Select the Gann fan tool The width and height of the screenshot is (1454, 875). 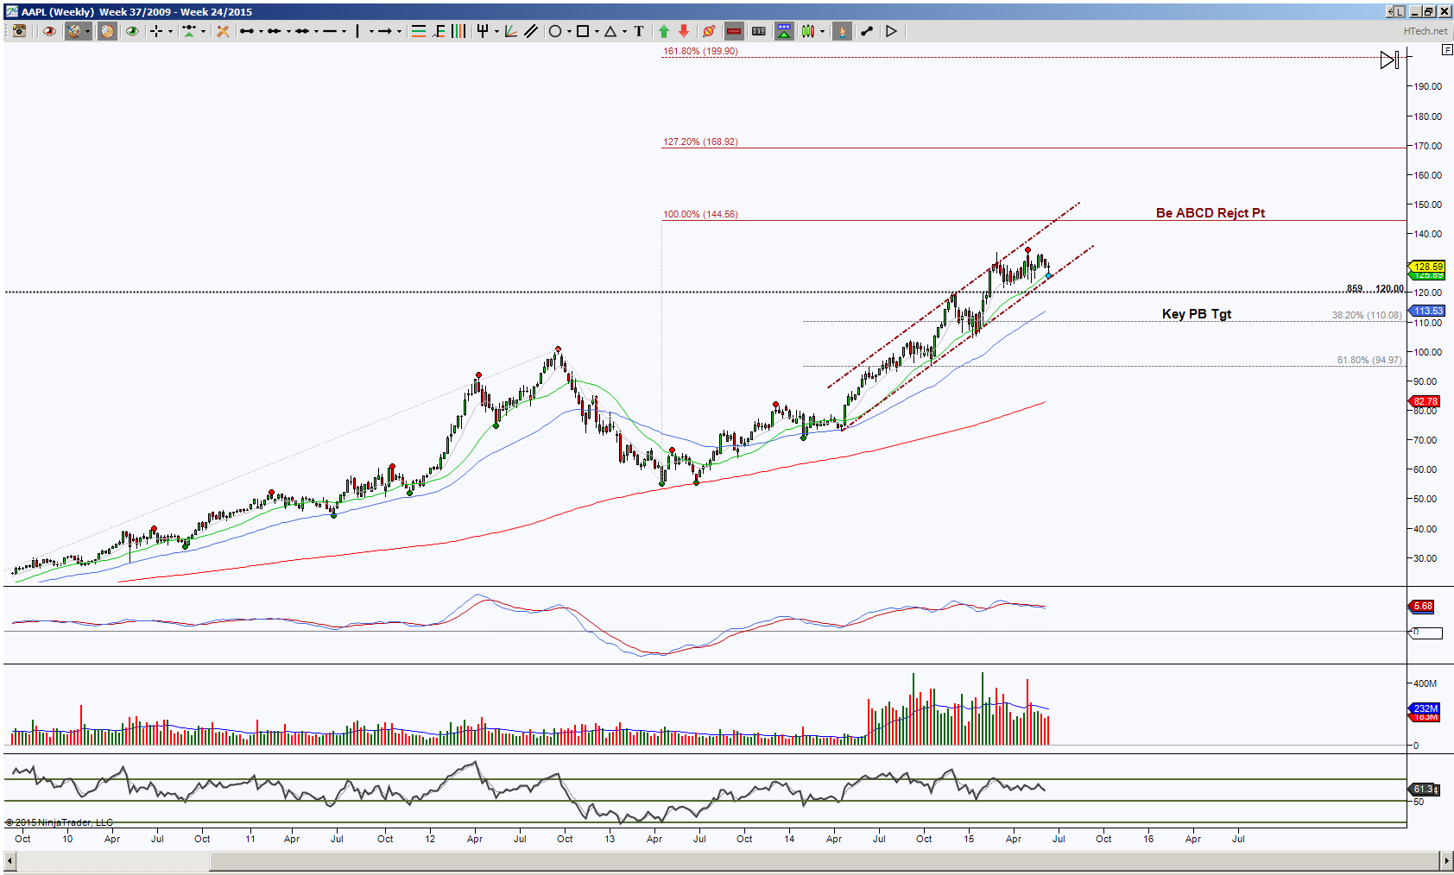click(x=511, y=31)
